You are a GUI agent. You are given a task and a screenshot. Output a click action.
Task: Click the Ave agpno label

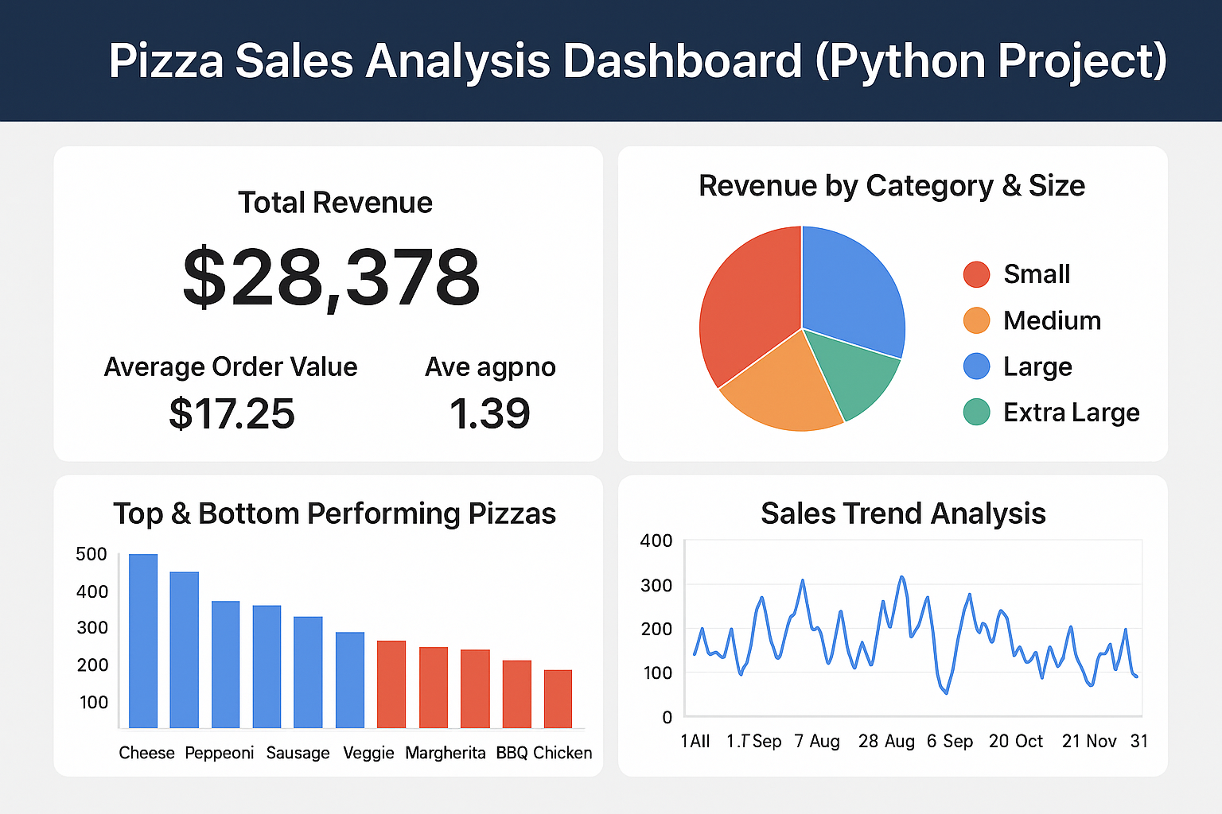coord(490,368)
